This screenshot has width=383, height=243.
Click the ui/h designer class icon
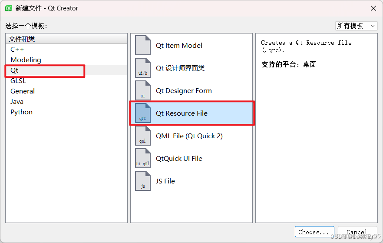point(143,68)
